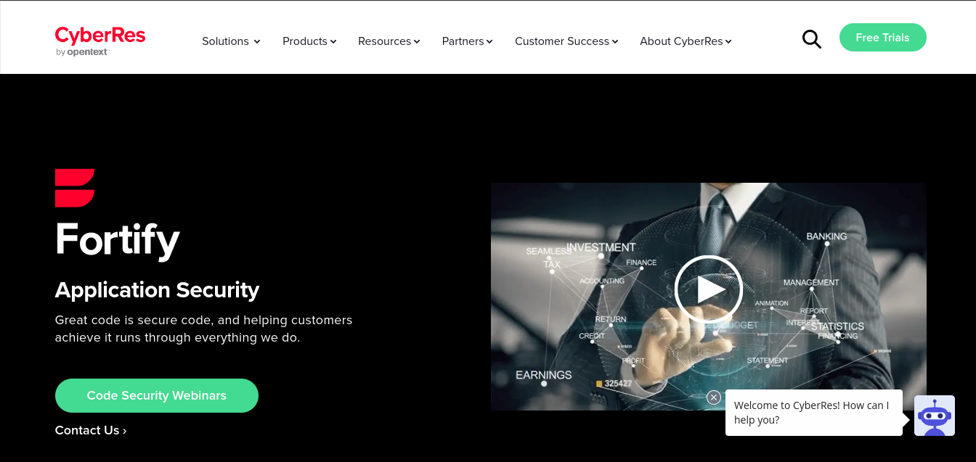The height and width of the screenshot is (462, 976).
Task: Expand the Partners menu
Action: tap(468, 41)
